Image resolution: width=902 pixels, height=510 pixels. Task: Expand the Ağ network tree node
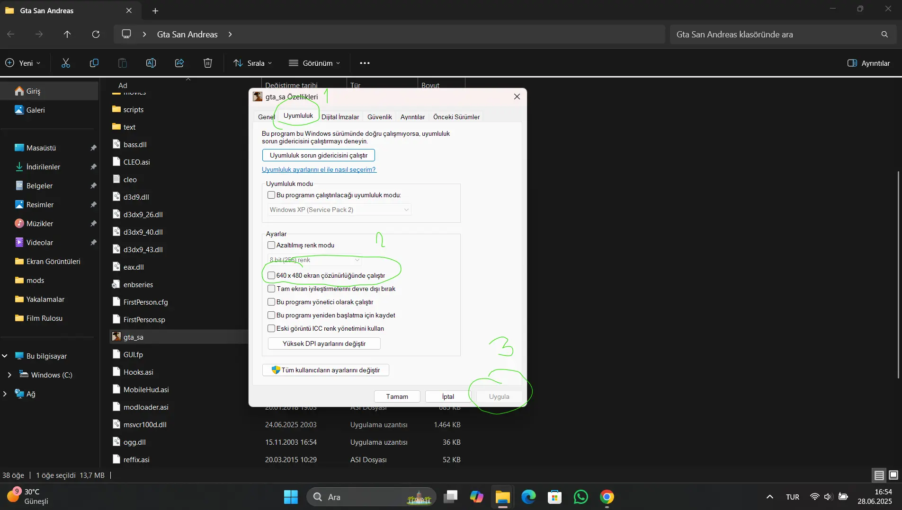click(x=5, y=394)
